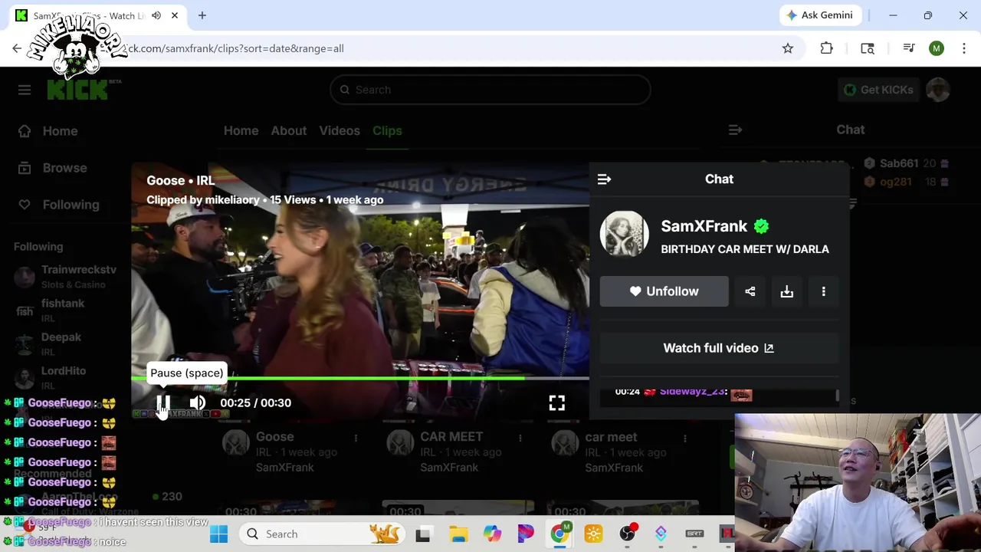Viewport: 981px width, 552px height.
Task: Open the browser Extensions puzzle icon
Action: (826, 48)
